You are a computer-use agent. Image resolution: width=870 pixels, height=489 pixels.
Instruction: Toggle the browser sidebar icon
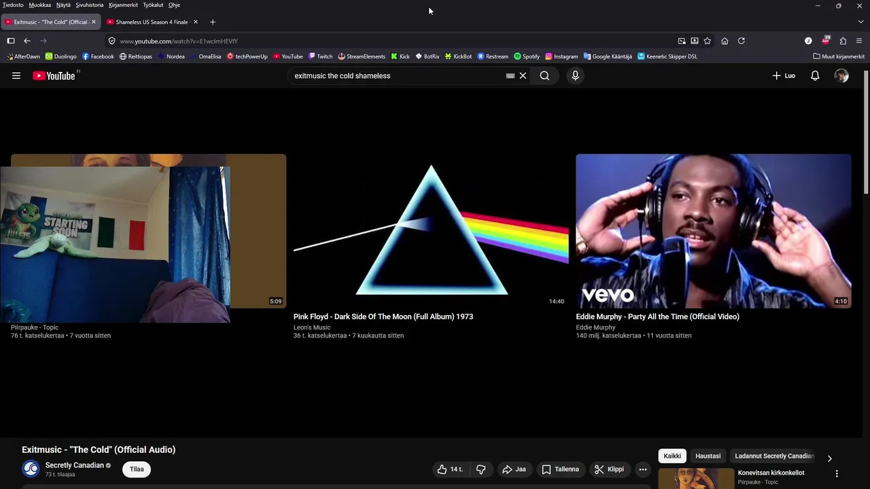click(x=11, y=41)
